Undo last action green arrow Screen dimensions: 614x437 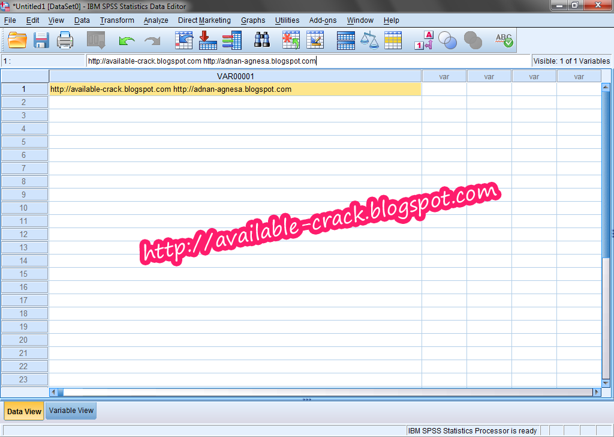pos(127,40)
